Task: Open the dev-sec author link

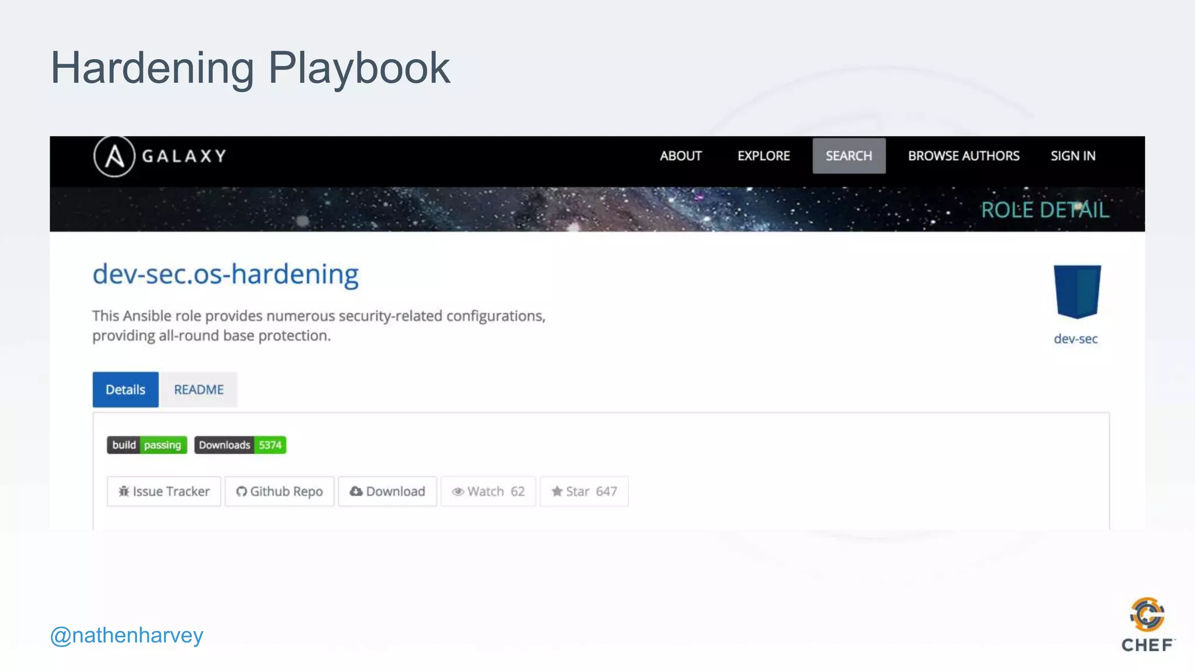Action: click(1075, 339)
